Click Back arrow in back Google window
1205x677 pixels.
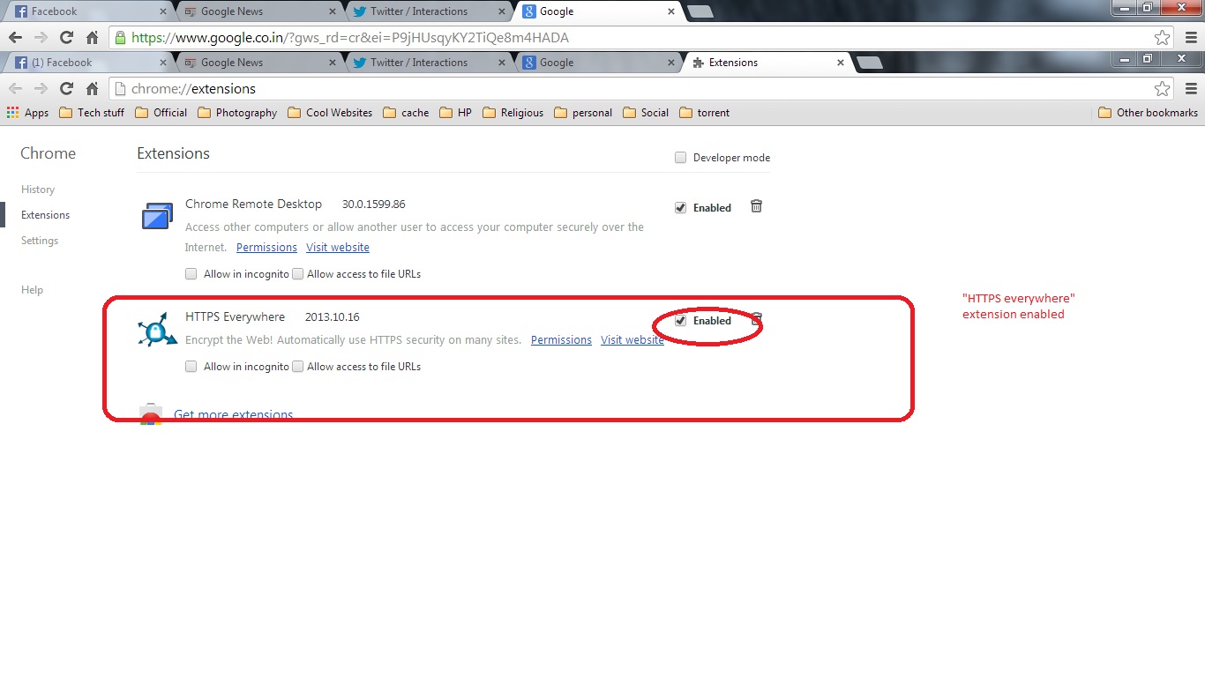pos(15,38)
